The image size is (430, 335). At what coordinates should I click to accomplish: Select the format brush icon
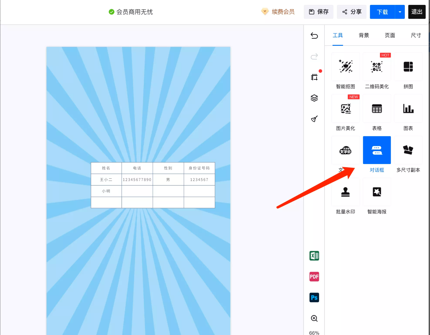tap(314, 119)
